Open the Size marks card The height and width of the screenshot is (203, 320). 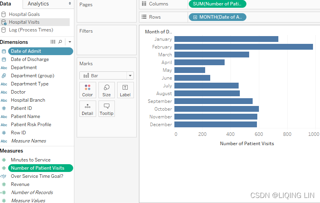tap(107, 90)
